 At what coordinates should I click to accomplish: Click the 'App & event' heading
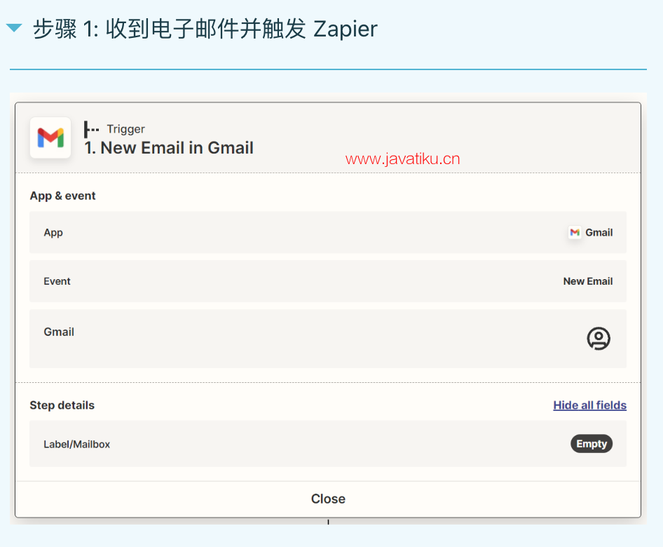[62, 196]
